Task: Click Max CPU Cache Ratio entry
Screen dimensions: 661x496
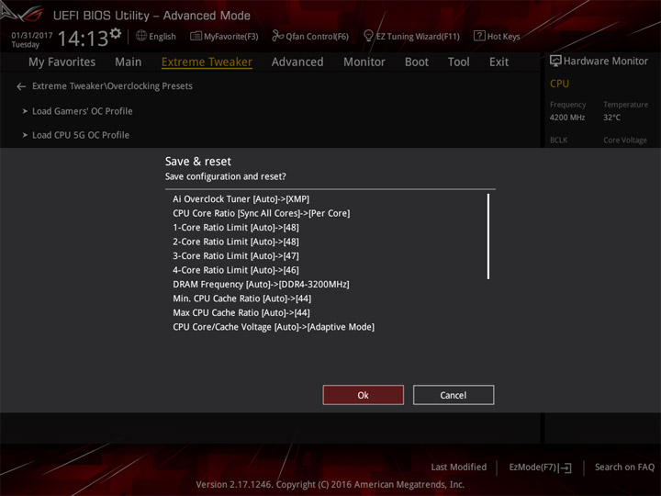Action: point(241,313)
